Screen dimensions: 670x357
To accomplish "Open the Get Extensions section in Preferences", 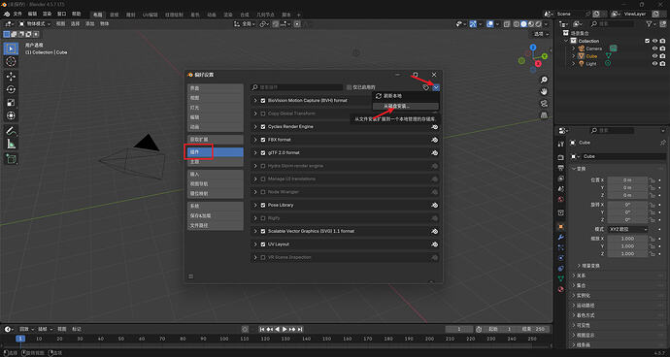I will 216,140.
